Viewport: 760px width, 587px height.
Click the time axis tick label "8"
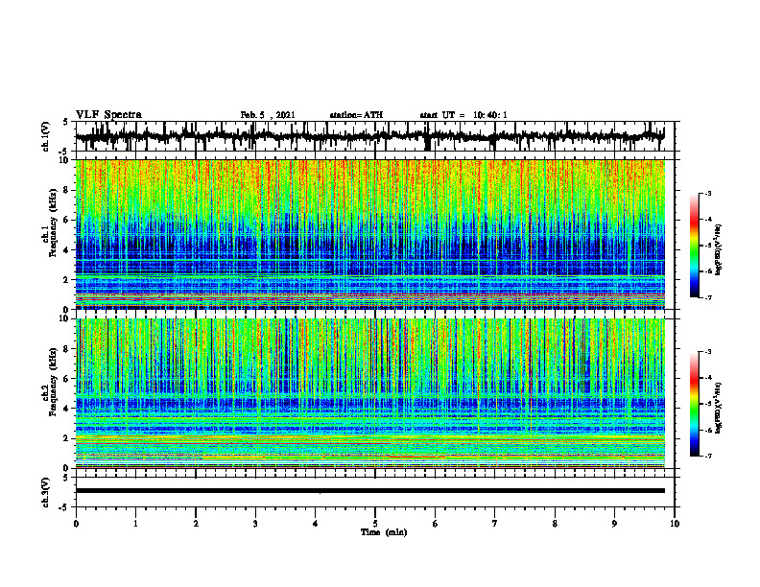pos(555,524)
